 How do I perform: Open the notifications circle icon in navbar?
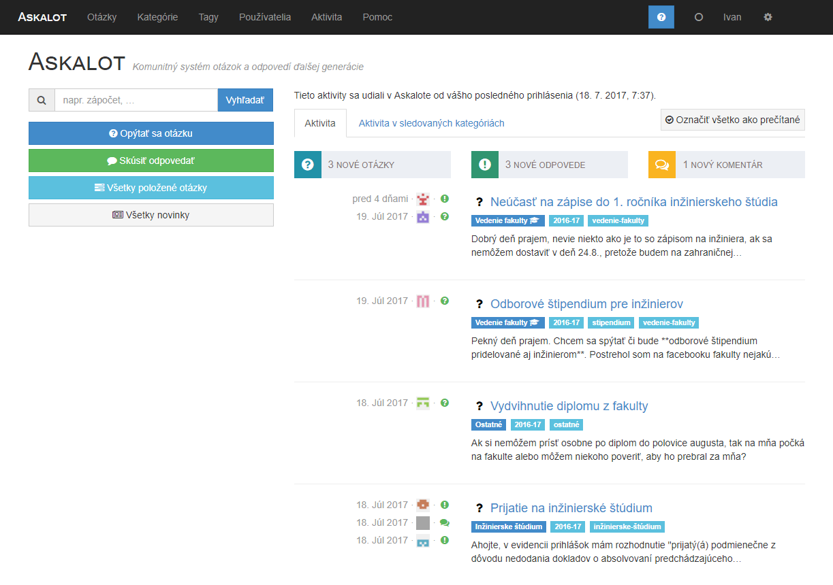(x=698, y=17)
